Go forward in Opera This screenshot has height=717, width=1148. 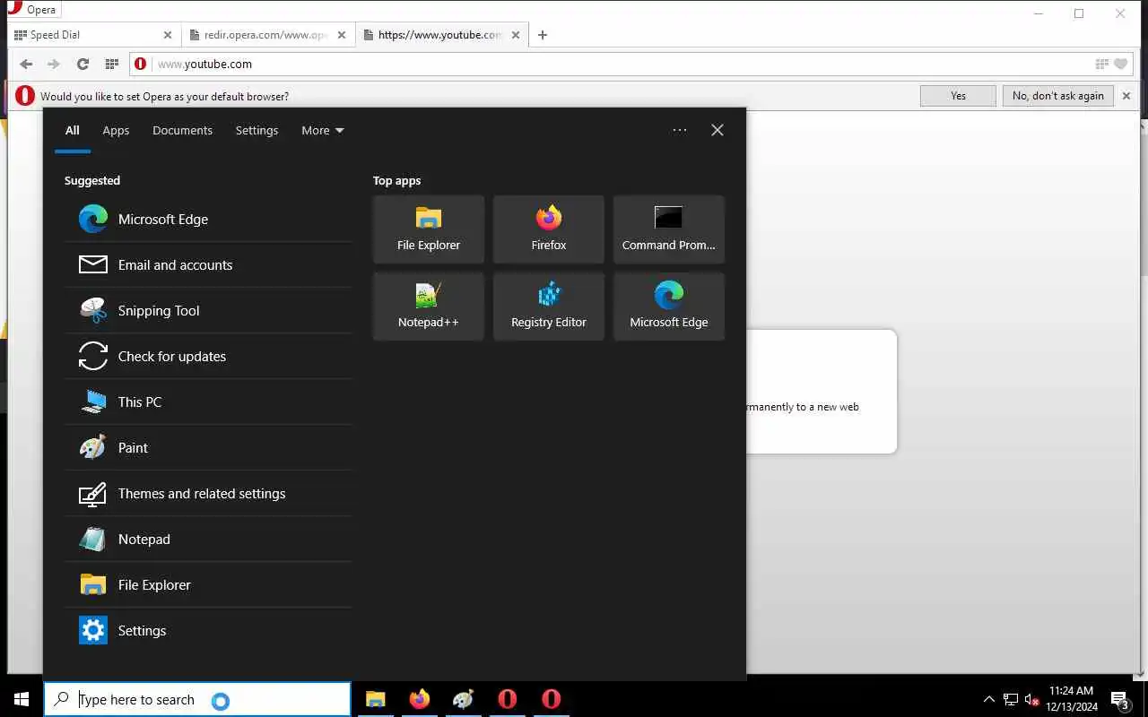[x=54, y=64]
